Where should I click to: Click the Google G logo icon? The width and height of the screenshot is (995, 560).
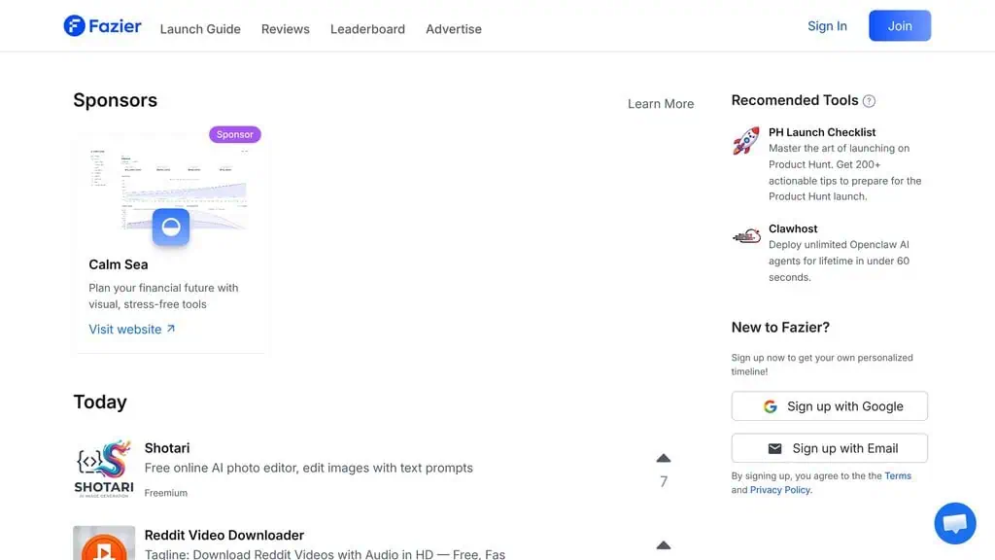[x=771, y=406]
